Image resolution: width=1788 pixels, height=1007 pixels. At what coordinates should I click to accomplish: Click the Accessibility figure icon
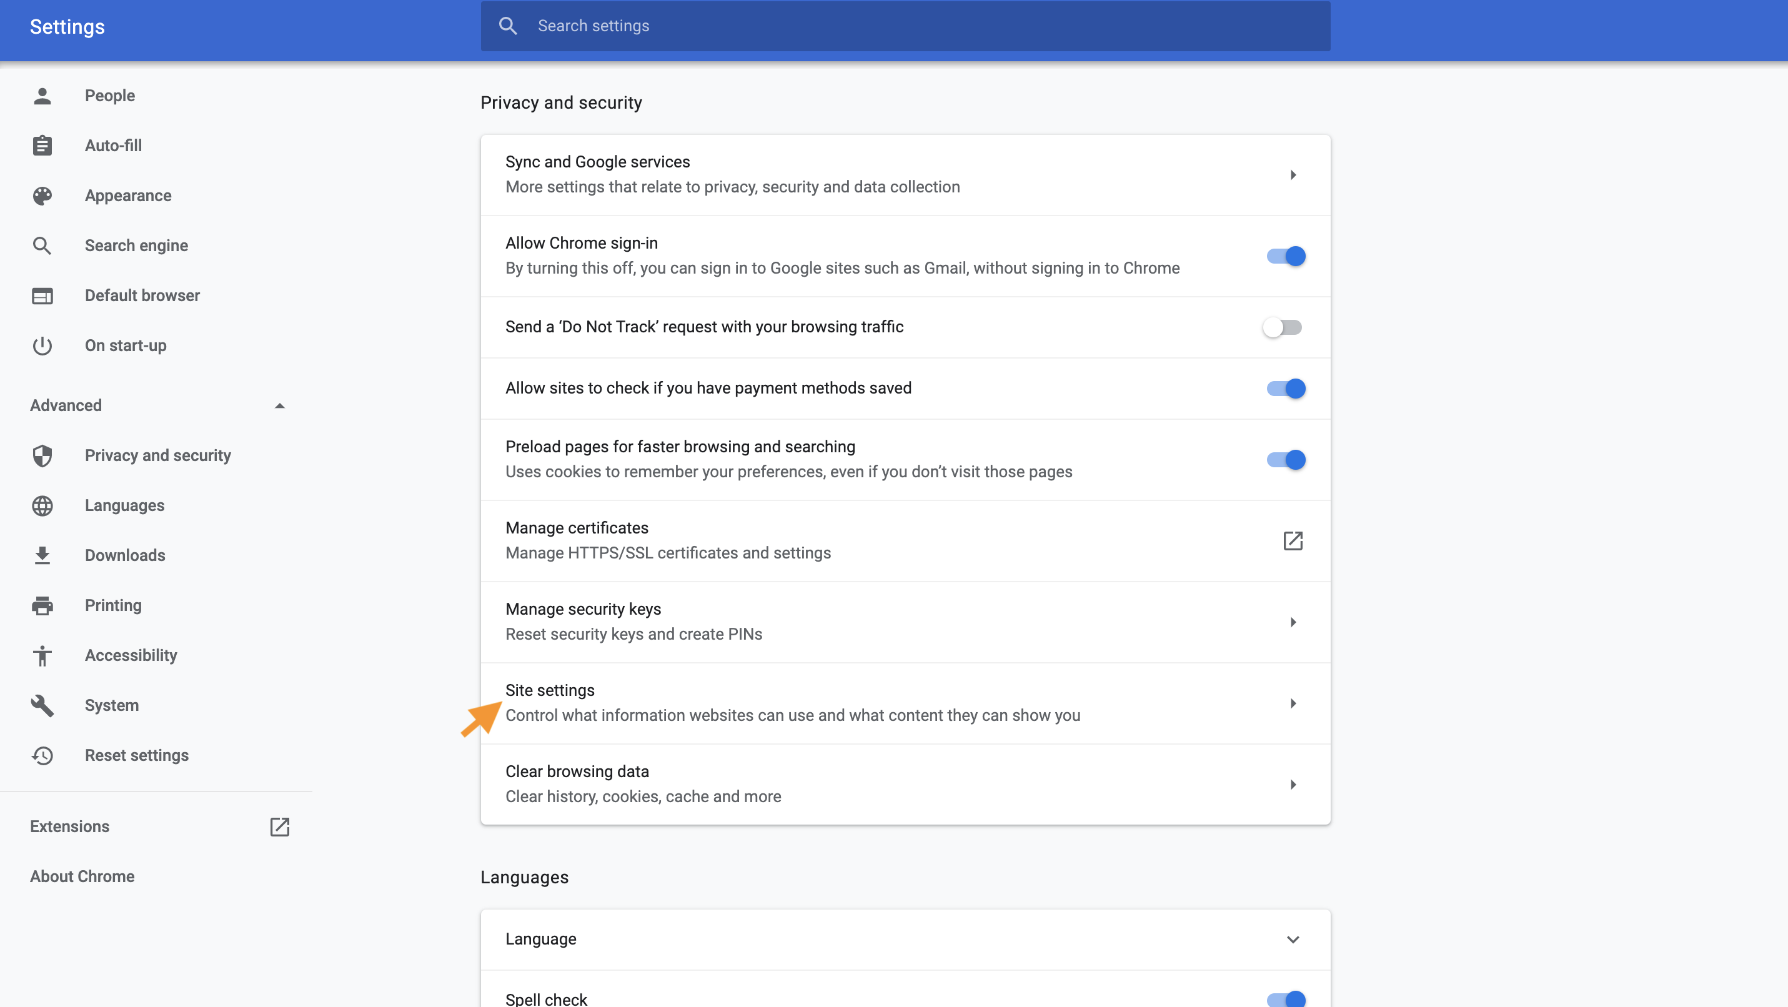click(x=42, y=655)
